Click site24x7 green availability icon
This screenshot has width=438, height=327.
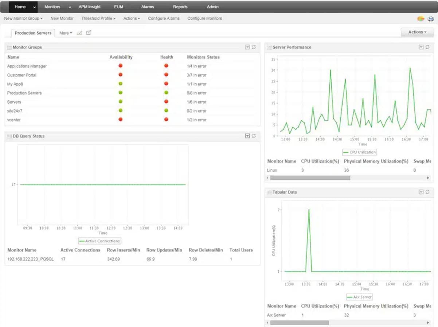point(121,110)
